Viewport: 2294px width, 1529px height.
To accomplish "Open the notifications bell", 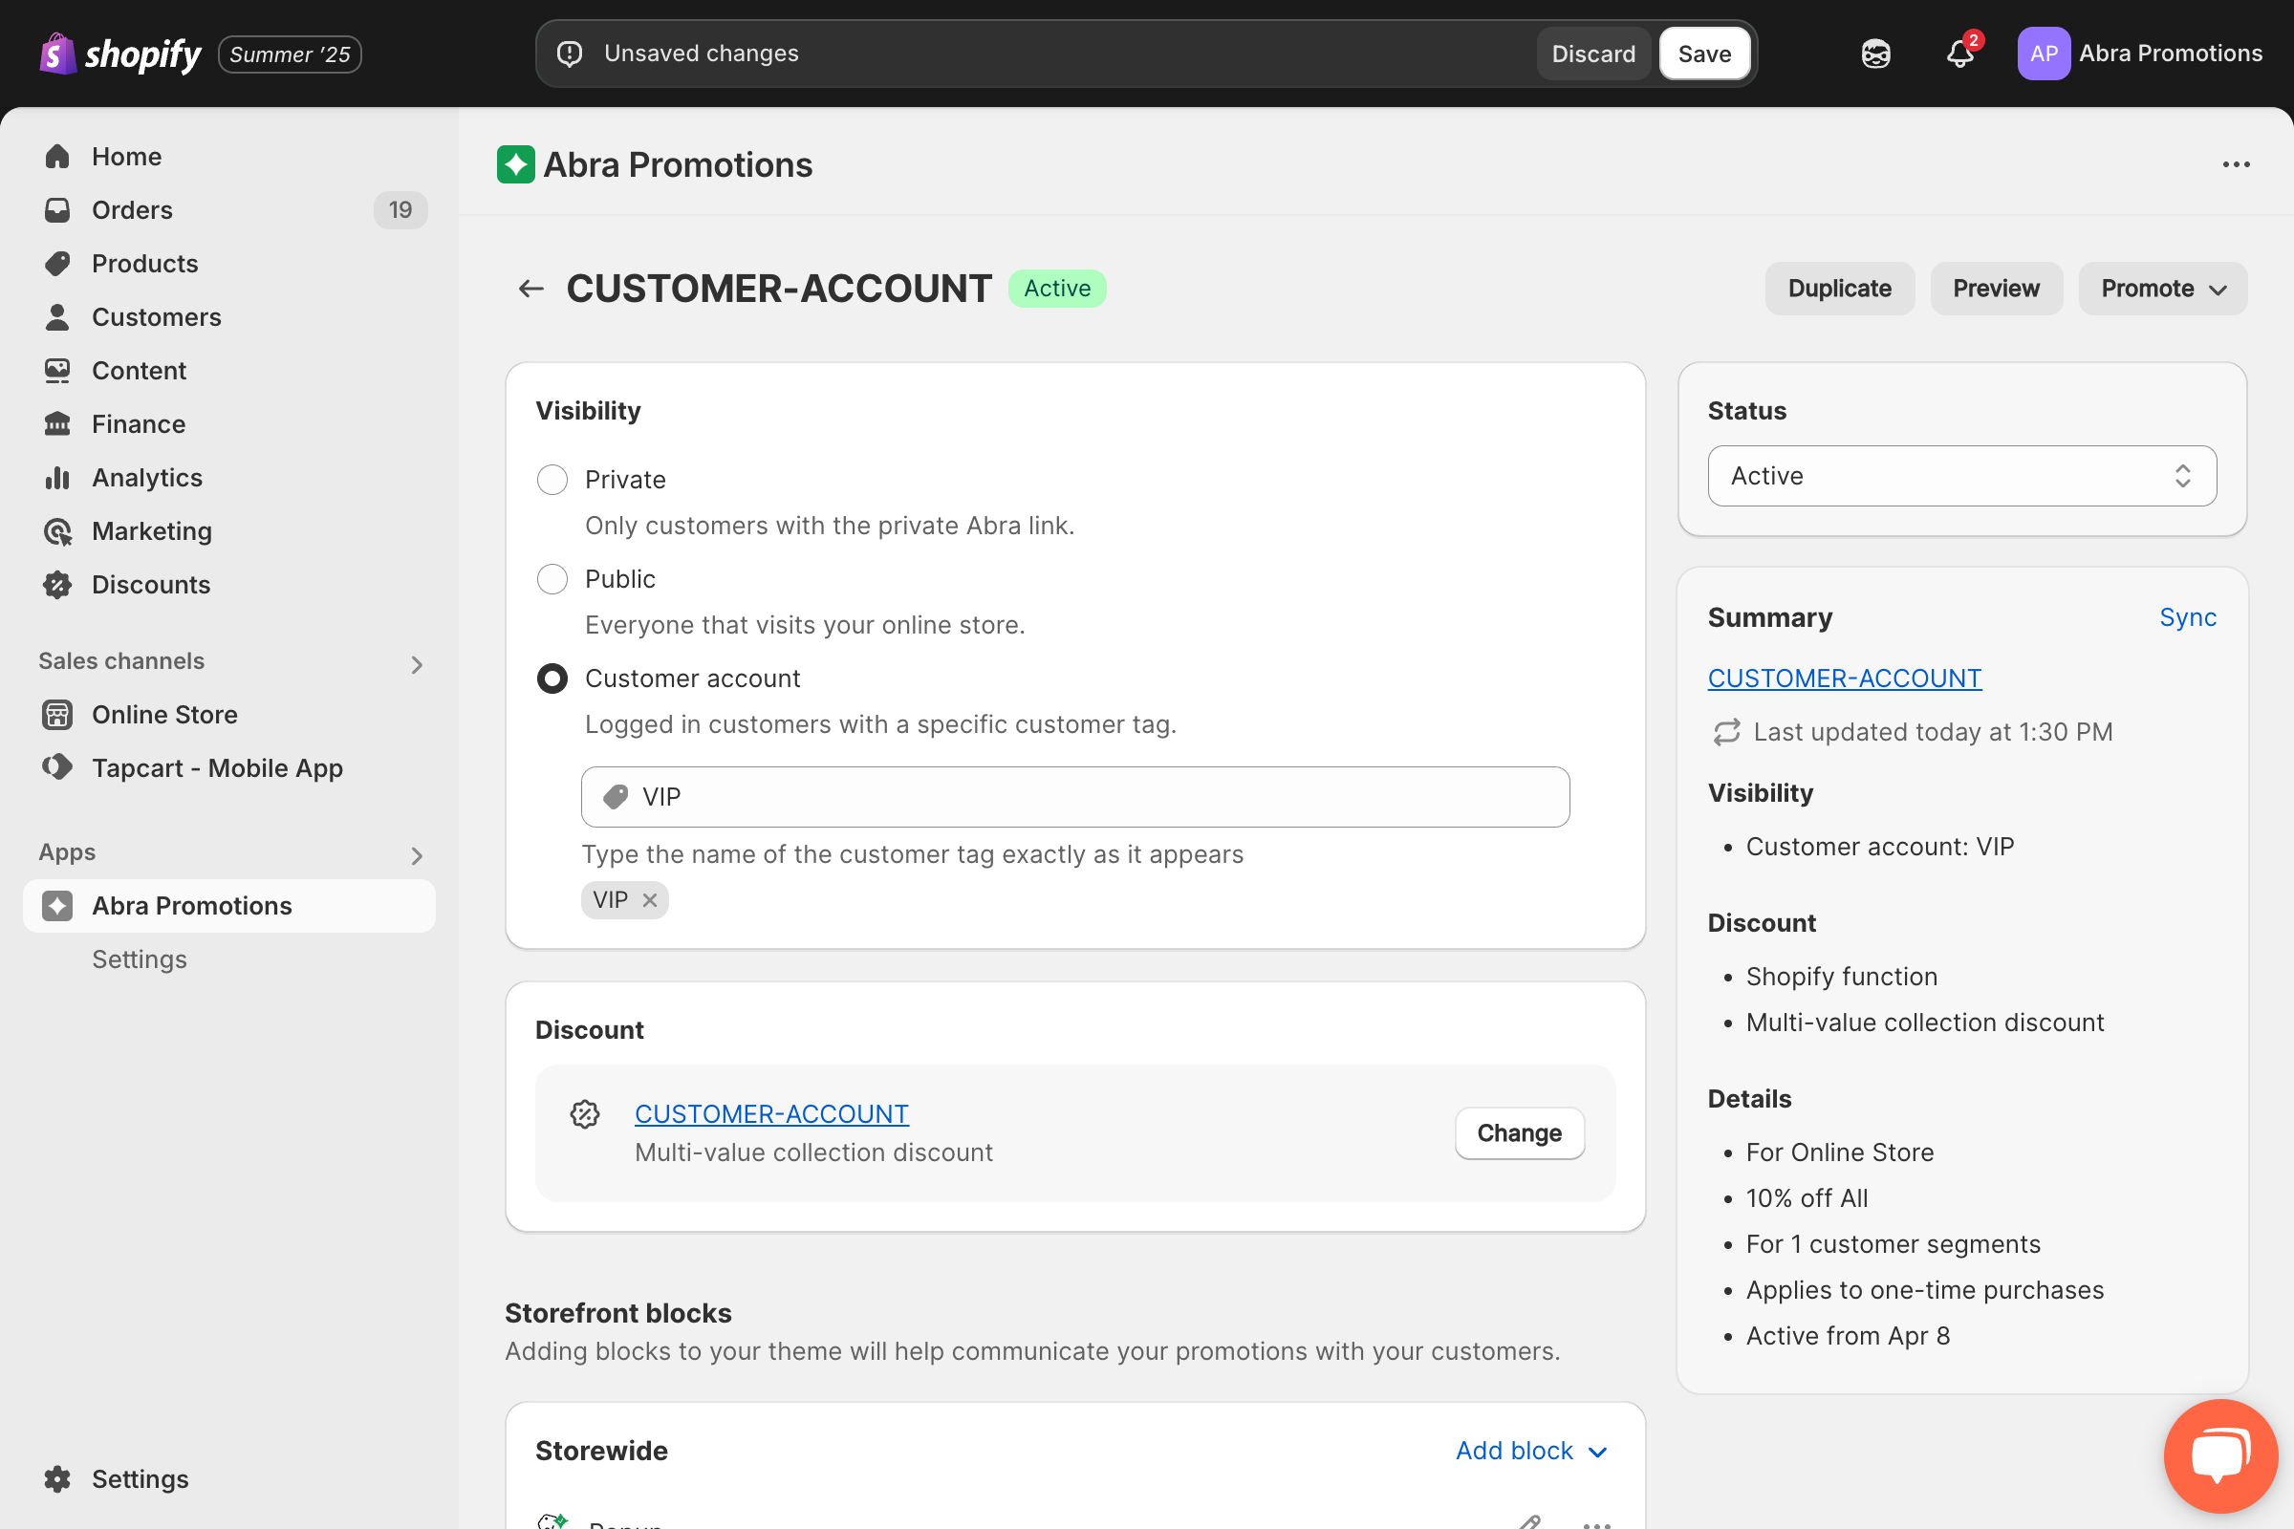I will coord(1960,54).
